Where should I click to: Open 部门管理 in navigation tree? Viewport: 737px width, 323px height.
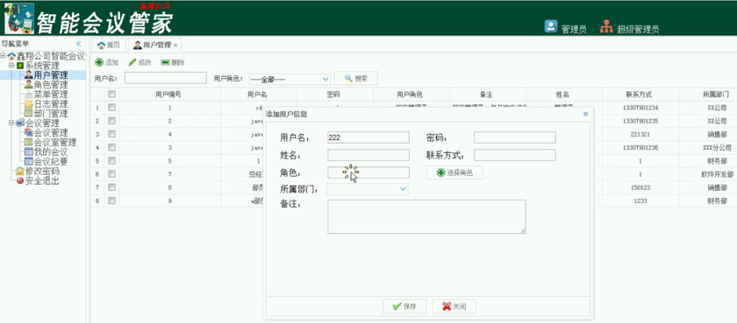click(51, 114)
